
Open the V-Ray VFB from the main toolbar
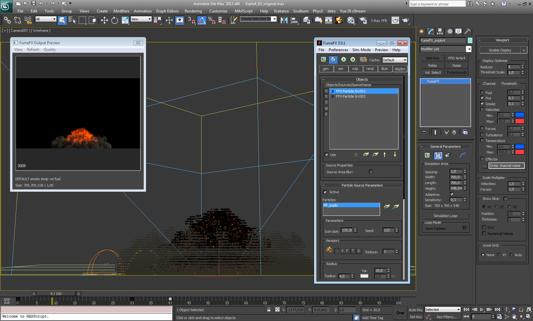pos(379,20)
